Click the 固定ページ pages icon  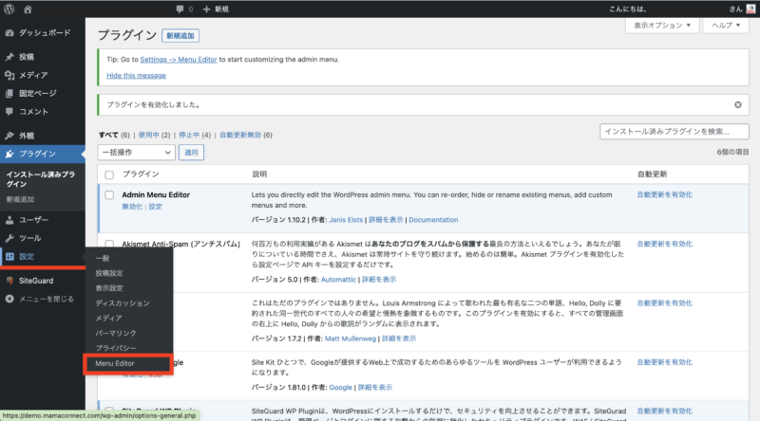(x=9, y=93)
